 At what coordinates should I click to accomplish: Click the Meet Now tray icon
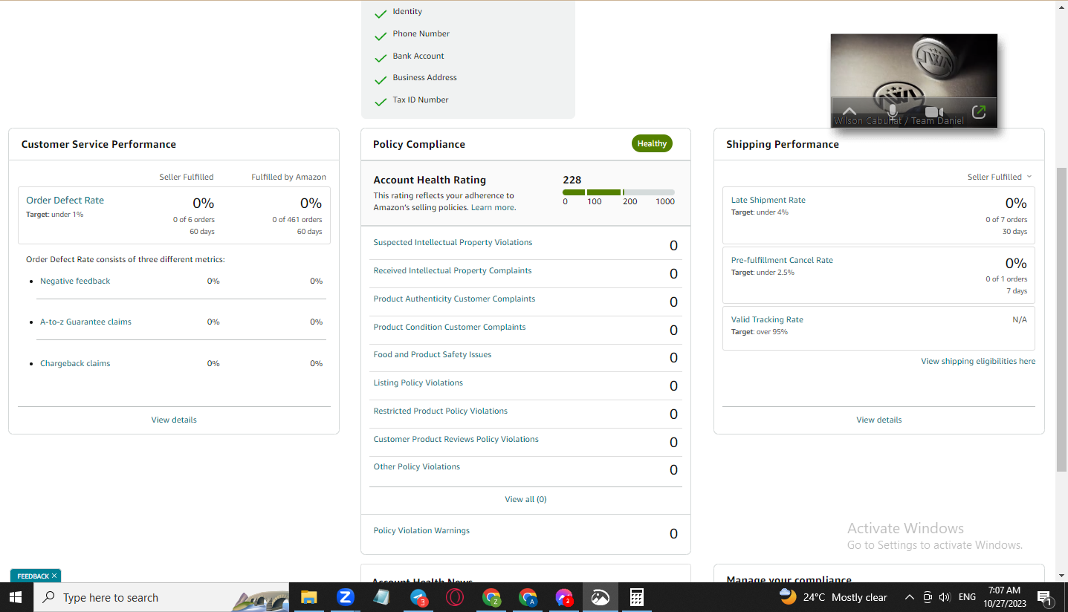927,597
